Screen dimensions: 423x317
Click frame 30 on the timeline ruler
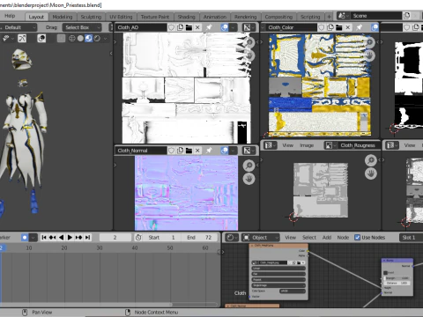[100, 248]
